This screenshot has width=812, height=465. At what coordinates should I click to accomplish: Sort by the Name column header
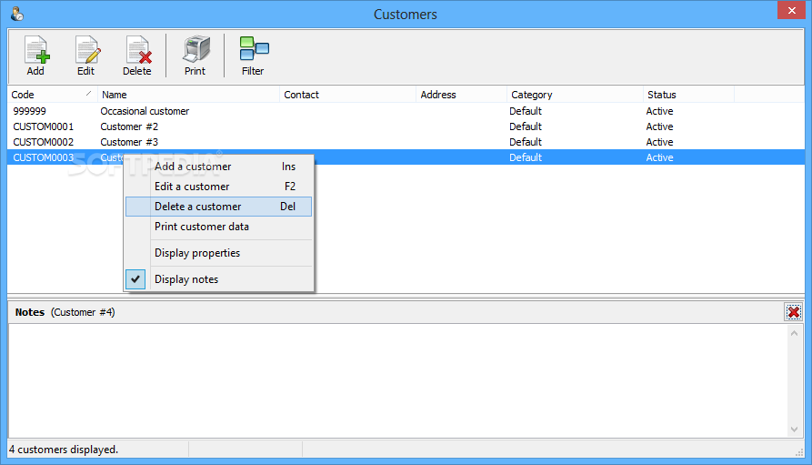pos(188,95)
